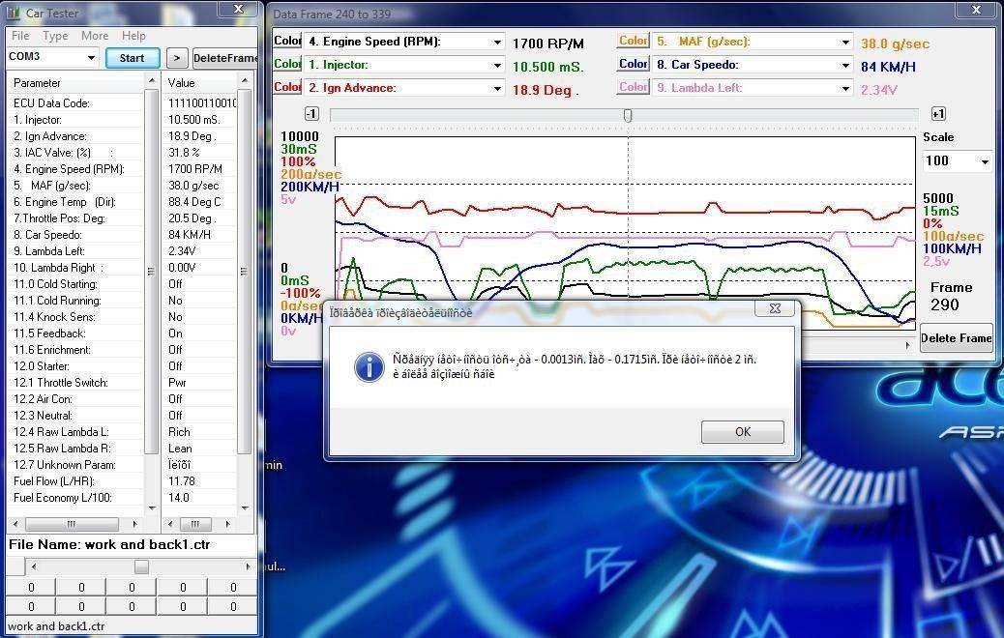Click the -1 frame step button
This screenshot has width=1004, height=638.
coord(311,114)
